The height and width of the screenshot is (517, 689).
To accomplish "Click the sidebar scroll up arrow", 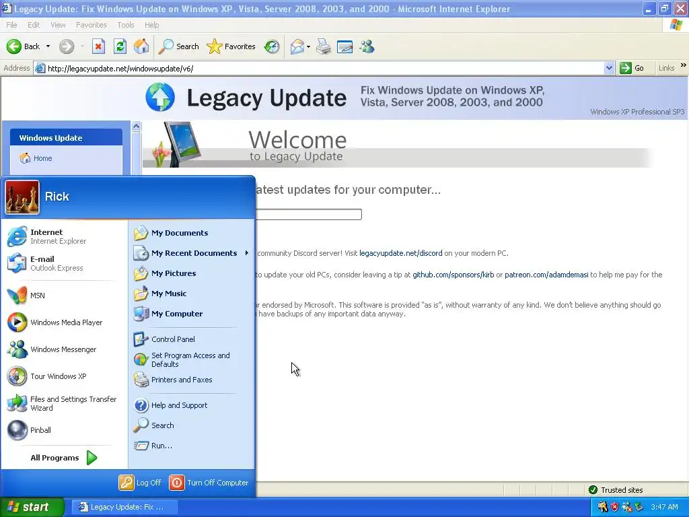I will click(x=136, y=126).
